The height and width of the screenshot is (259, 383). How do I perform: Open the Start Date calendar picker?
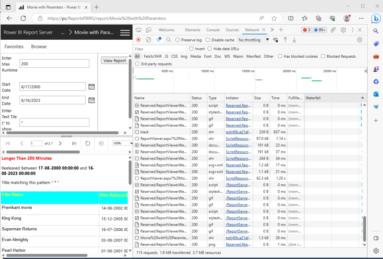tap(91, 87)
